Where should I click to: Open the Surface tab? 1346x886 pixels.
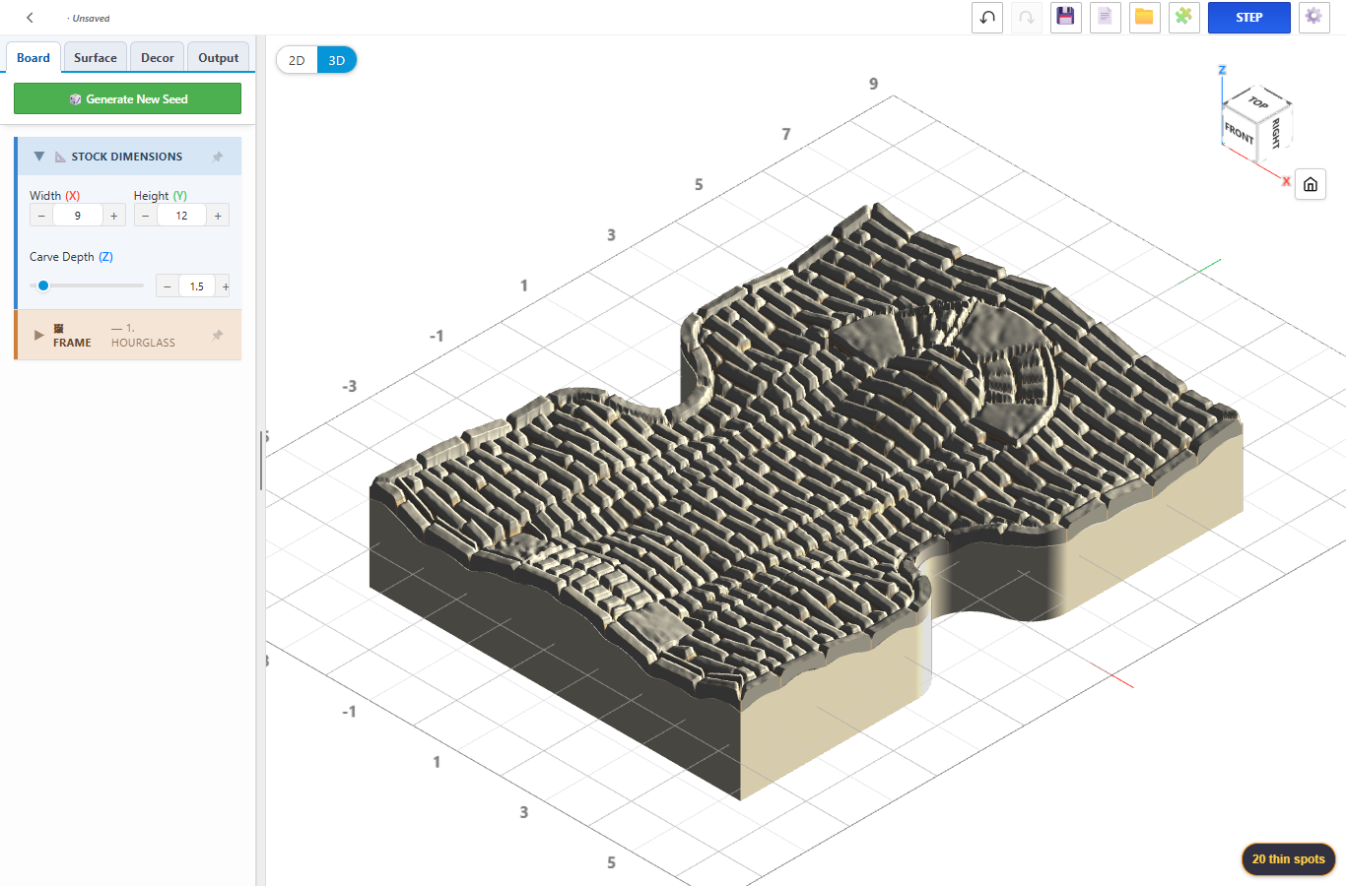tap(96, 58)
